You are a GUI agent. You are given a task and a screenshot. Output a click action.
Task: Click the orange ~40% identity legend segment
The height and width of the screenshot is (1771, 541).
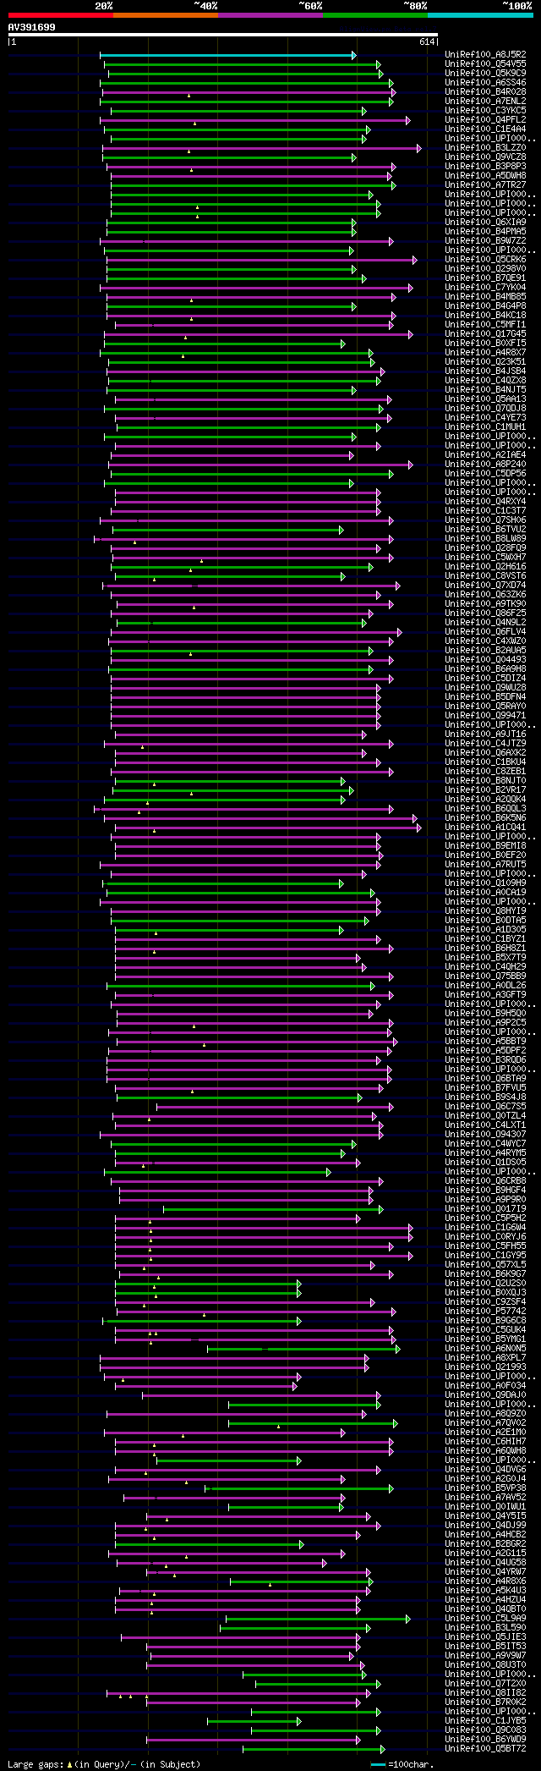coord(165,14)
